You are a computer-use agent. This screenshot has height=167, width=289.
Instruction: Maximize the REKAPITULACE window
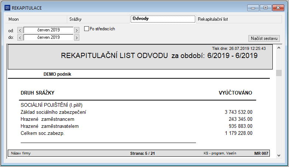coord(265,8)
